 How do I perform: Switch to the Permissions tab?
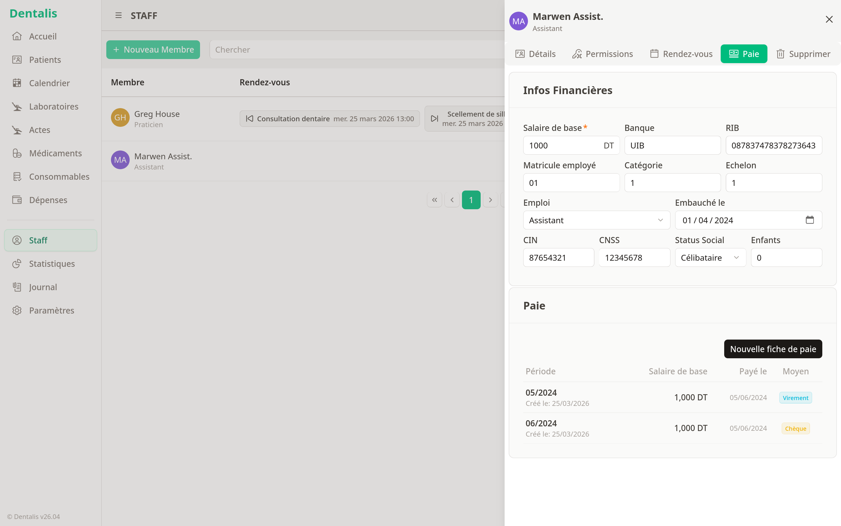pos(603,54)
